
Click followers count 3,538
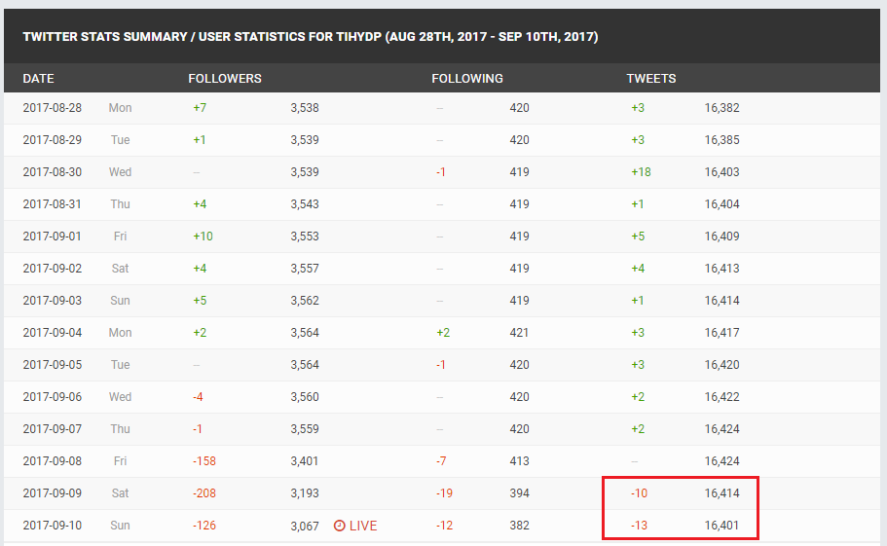305,108
